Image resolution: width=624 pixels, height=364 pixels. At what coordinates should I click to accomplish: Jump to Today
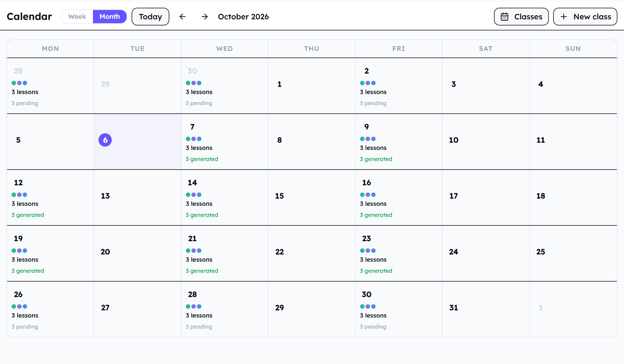150,17
